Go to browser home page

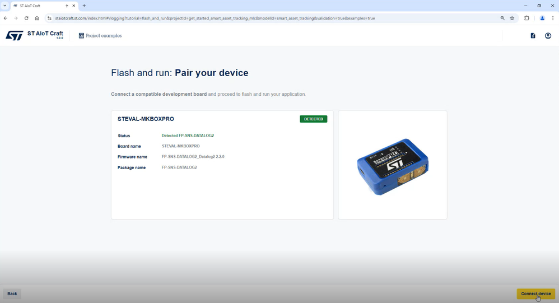(37, 18)
